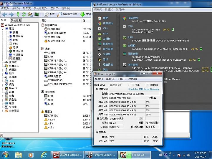Click the AIDA64 back arrow button
The image size is (212, 159).
[x=5, y=14]
